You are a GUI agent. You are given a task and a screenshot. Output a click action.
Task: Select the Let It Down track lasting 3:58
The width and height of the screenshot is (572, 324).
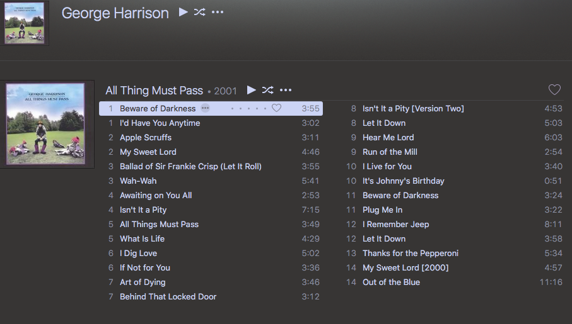pyautogui.click(x=453, y=239)
